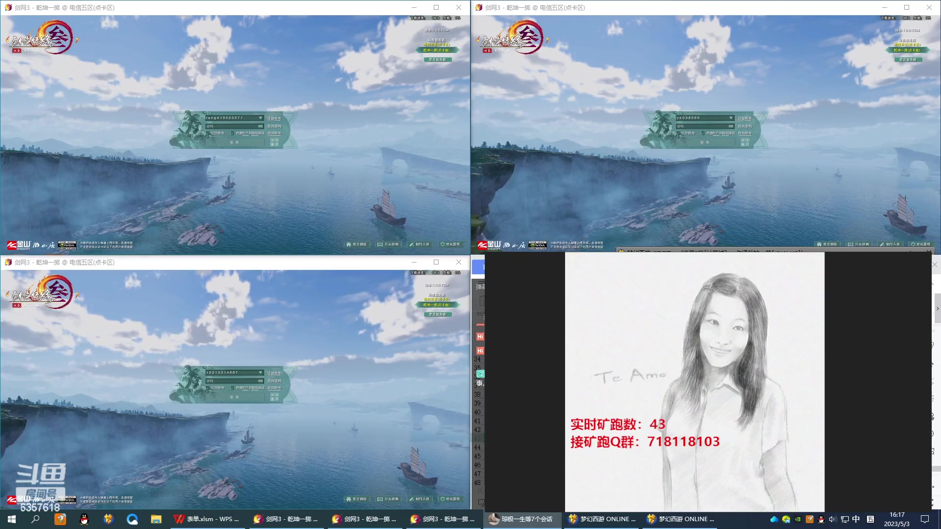Select row number 47 in list
Viewport: 941px width, 529px height.
click(477, 474)
